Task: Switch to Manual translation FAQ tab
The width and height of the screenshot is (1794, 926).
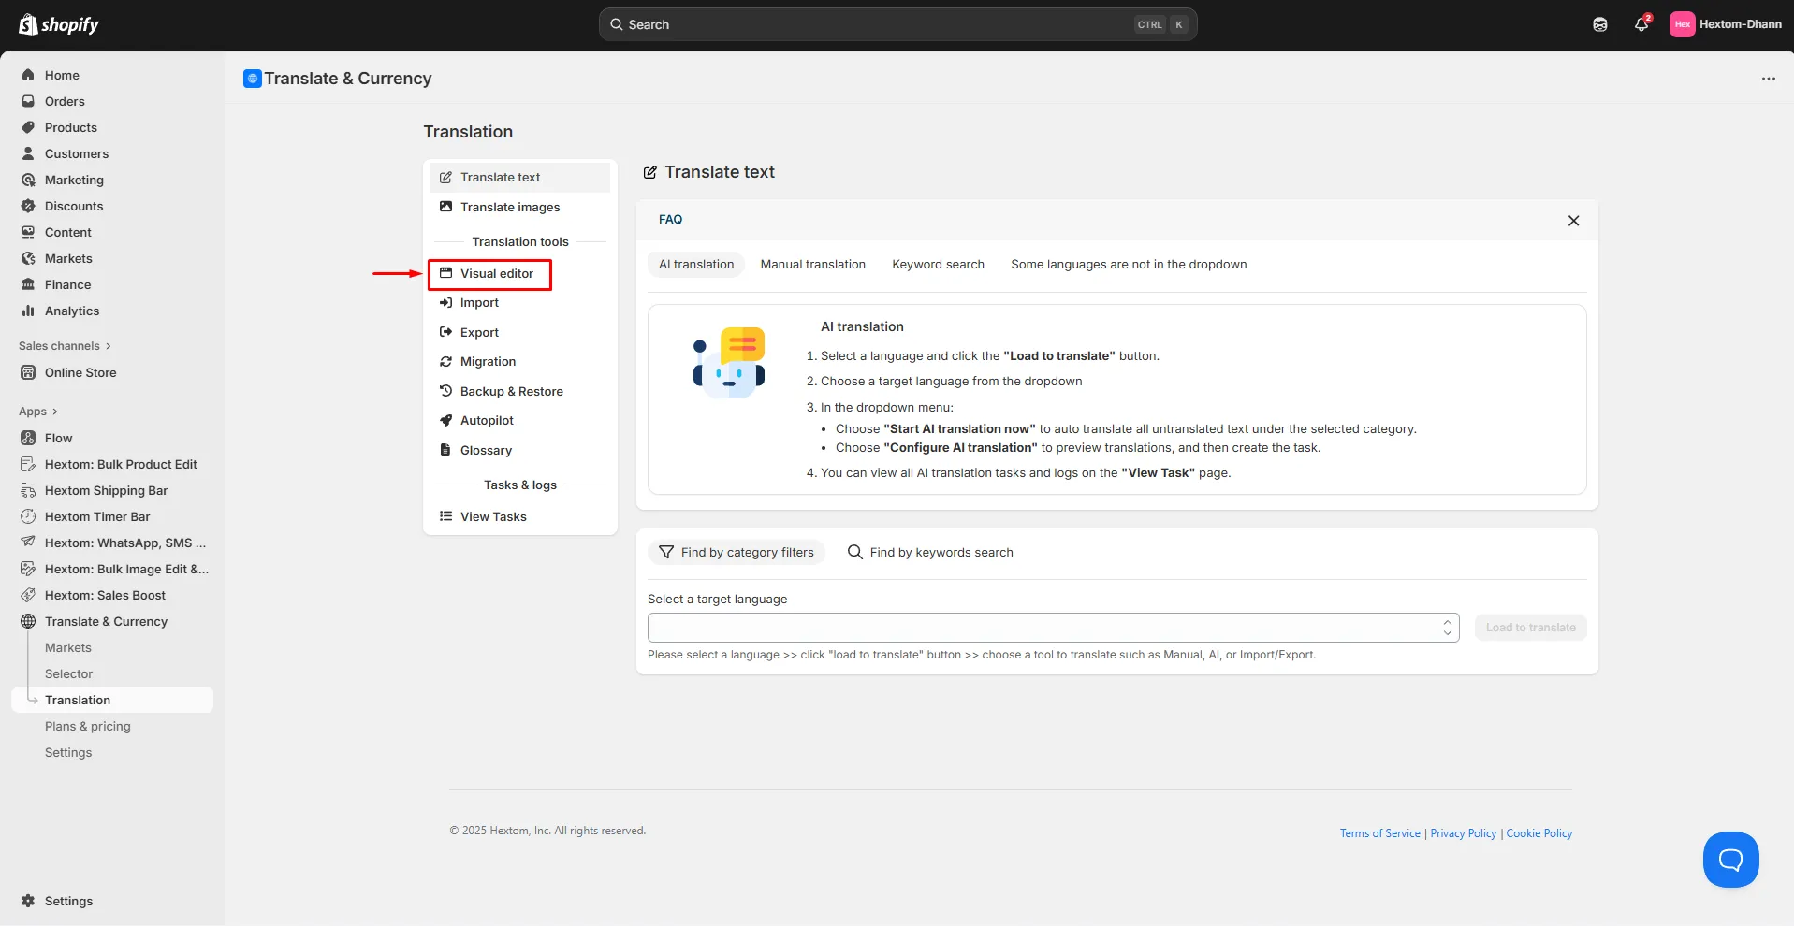Action: click(x=813, y=265)
